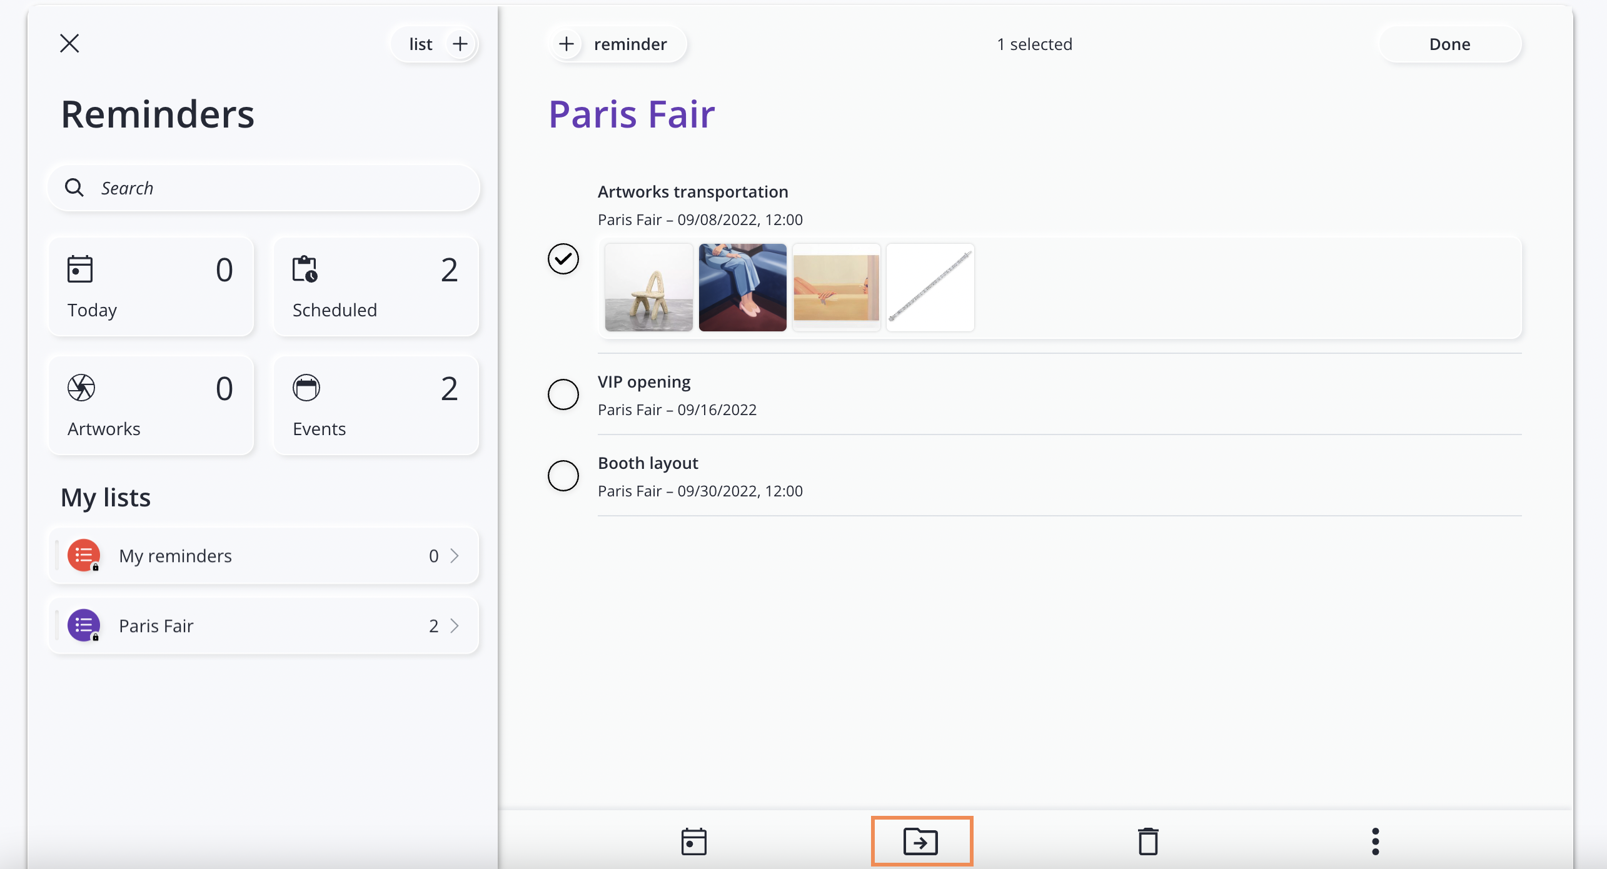Open the Scheduled smart list card
This screenshot has width=1607, height=869.
(x=376, y=286)
